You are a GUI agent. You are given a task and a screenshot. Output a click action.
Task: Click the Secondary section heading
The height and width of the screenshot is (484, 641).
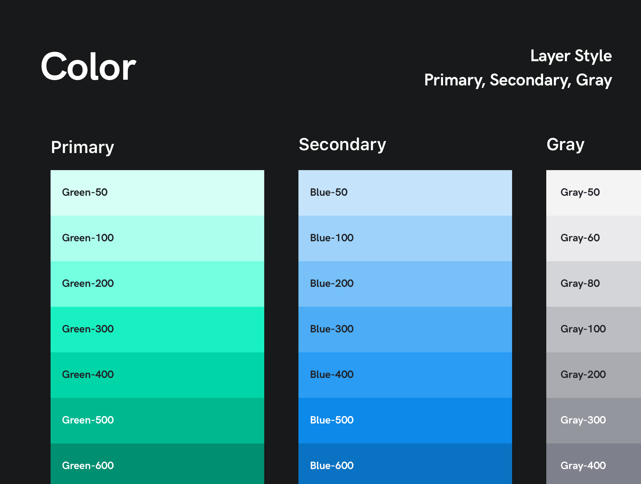click(x=342, y=144)
